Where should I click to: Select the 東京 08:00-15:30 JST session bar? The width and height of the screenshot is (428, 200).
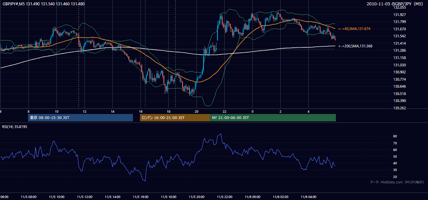pyautogui.click(x=80, y=118)
